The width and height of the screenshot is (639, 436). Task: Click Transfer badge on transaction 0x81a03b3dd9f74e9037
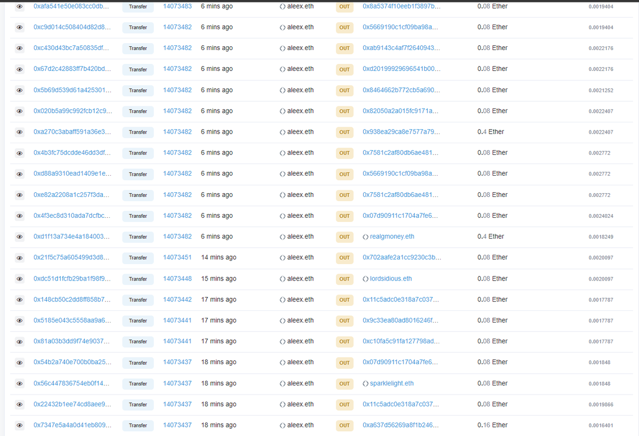[x=138, y=342]
